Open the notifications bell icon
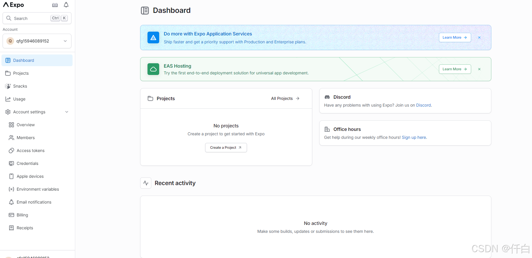 [66, 5]
